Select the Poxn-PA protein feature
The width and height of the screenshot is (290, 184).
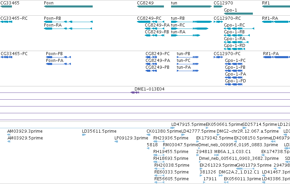(59, 64)
